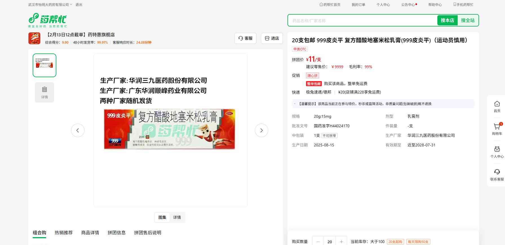This screenshot has width=505, height=245.
Task: Show the previous product image arrow
Action: tap(78, 130)
